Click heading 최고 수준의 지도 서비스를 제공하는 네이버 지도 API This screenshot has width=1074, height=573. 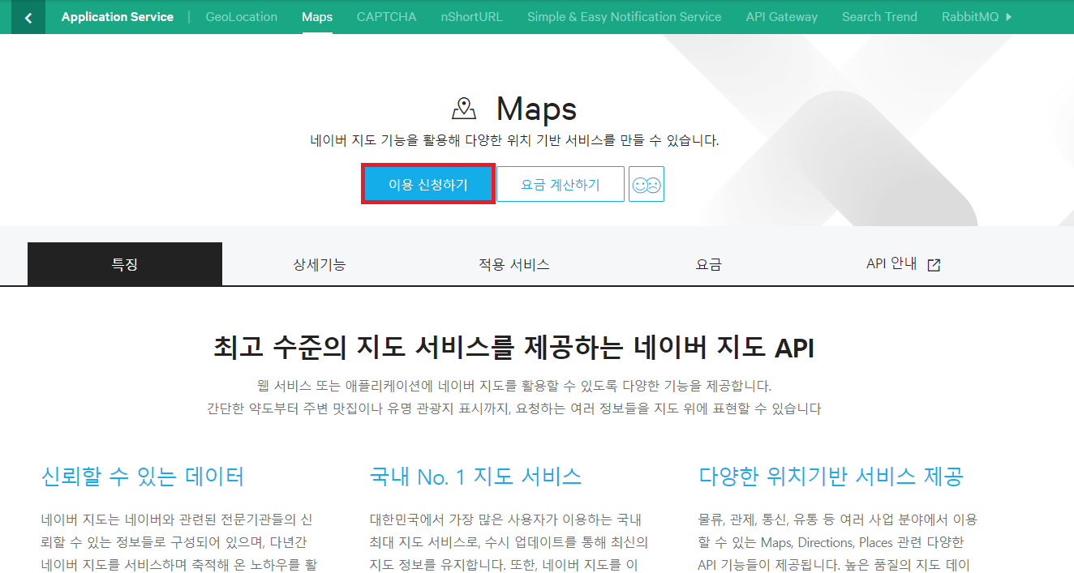[x=513, y=349]
